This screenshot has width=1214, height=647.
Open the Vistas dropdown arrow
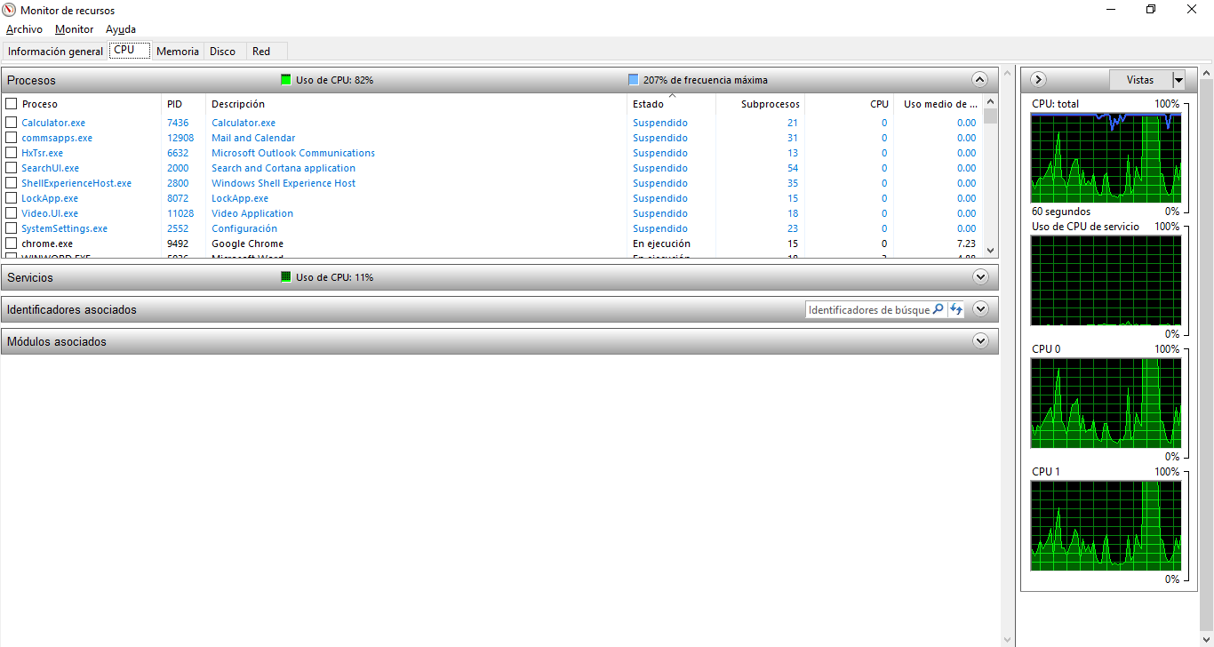[1178, 79]
